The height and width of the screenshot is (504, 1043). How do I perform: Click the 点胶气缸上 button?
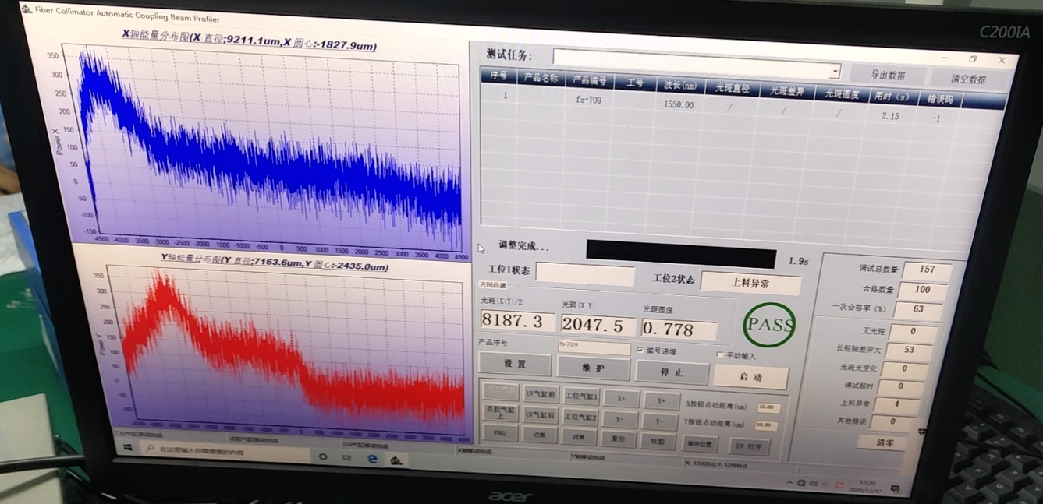click(x=500, y=412)
